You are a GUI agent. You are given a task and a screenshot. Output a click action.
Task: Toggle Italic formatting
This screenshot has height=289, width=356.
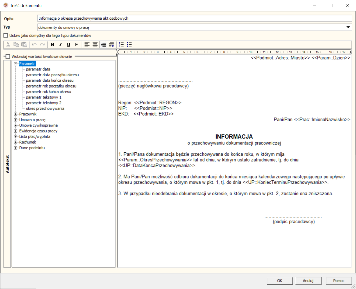[x=60, y=45]
